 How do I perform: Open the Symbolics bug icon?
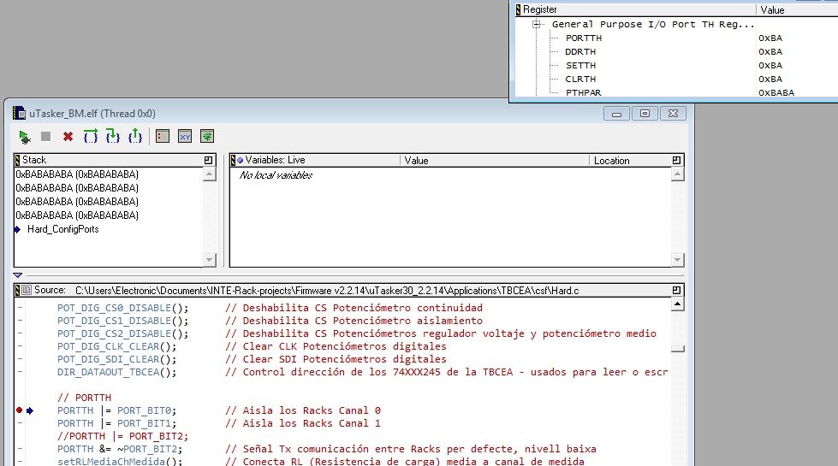(207, 137)
